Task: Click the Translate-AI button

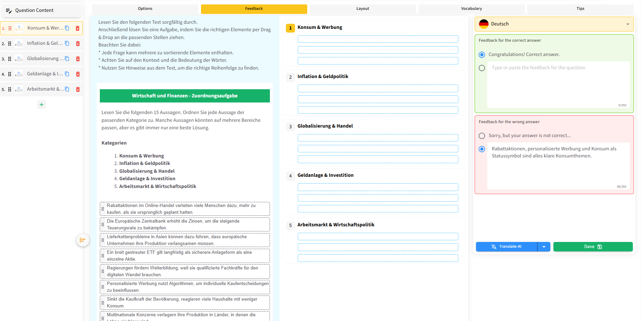Action: [506, 247]
